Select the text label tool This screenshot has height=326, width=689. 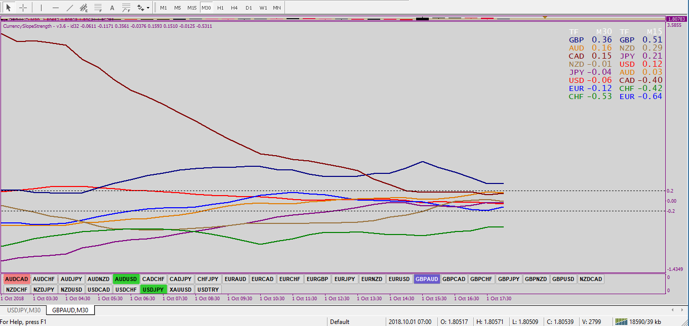pos(112,8)
